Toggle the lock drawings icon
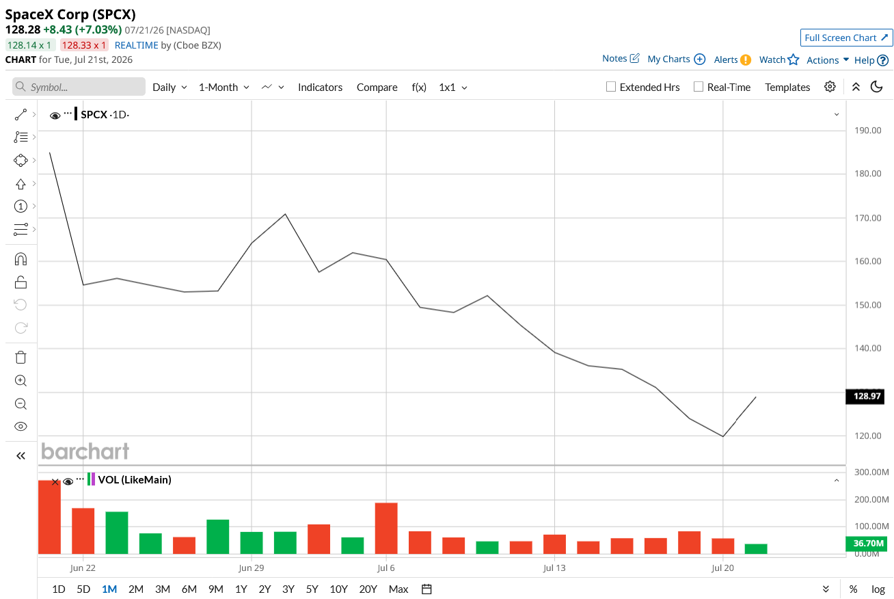 point(21,282)
